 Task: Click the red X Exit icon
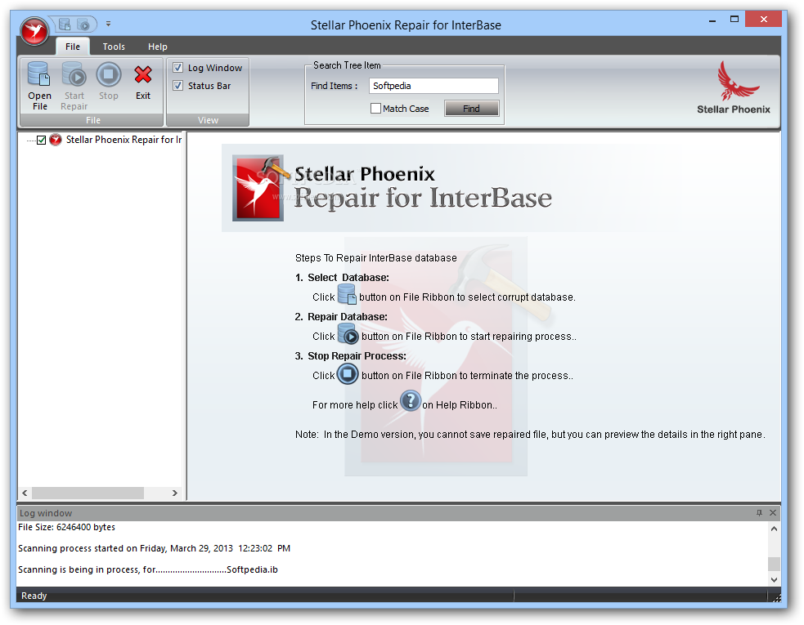point(143,75)
